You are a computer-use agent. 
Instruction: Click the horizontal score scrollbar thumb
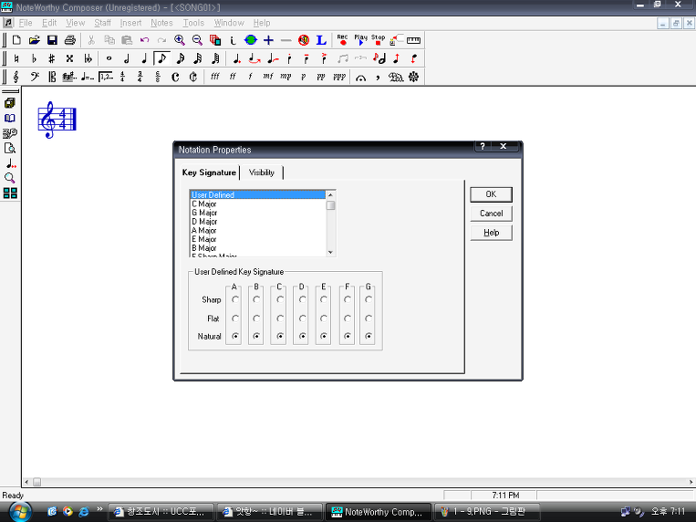click(36, 482)
